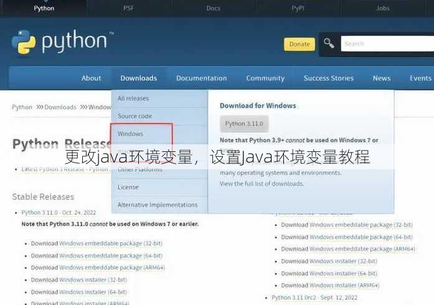Open right column embeddable package (32-bit) link

pyautogui.click(x=361, y=225)
